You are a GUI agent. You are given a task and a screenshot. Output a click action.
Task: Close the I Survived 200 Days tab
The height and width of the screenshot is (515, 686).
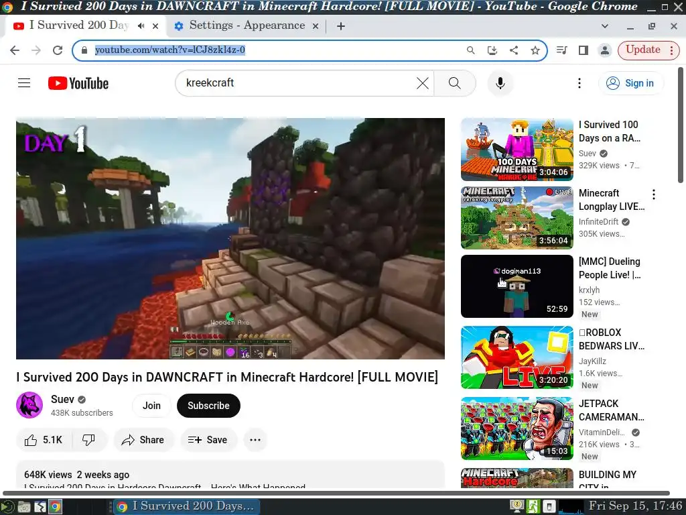point(155,26)
